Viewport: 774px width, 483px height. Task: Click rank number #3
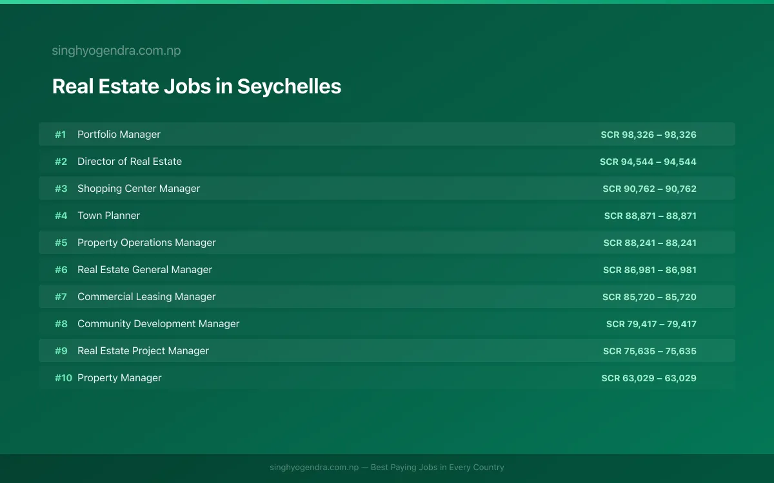click(61, 189)
